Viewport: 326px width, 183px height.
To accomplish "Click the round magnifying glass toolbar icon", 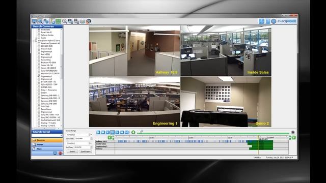I will point(65,21).
